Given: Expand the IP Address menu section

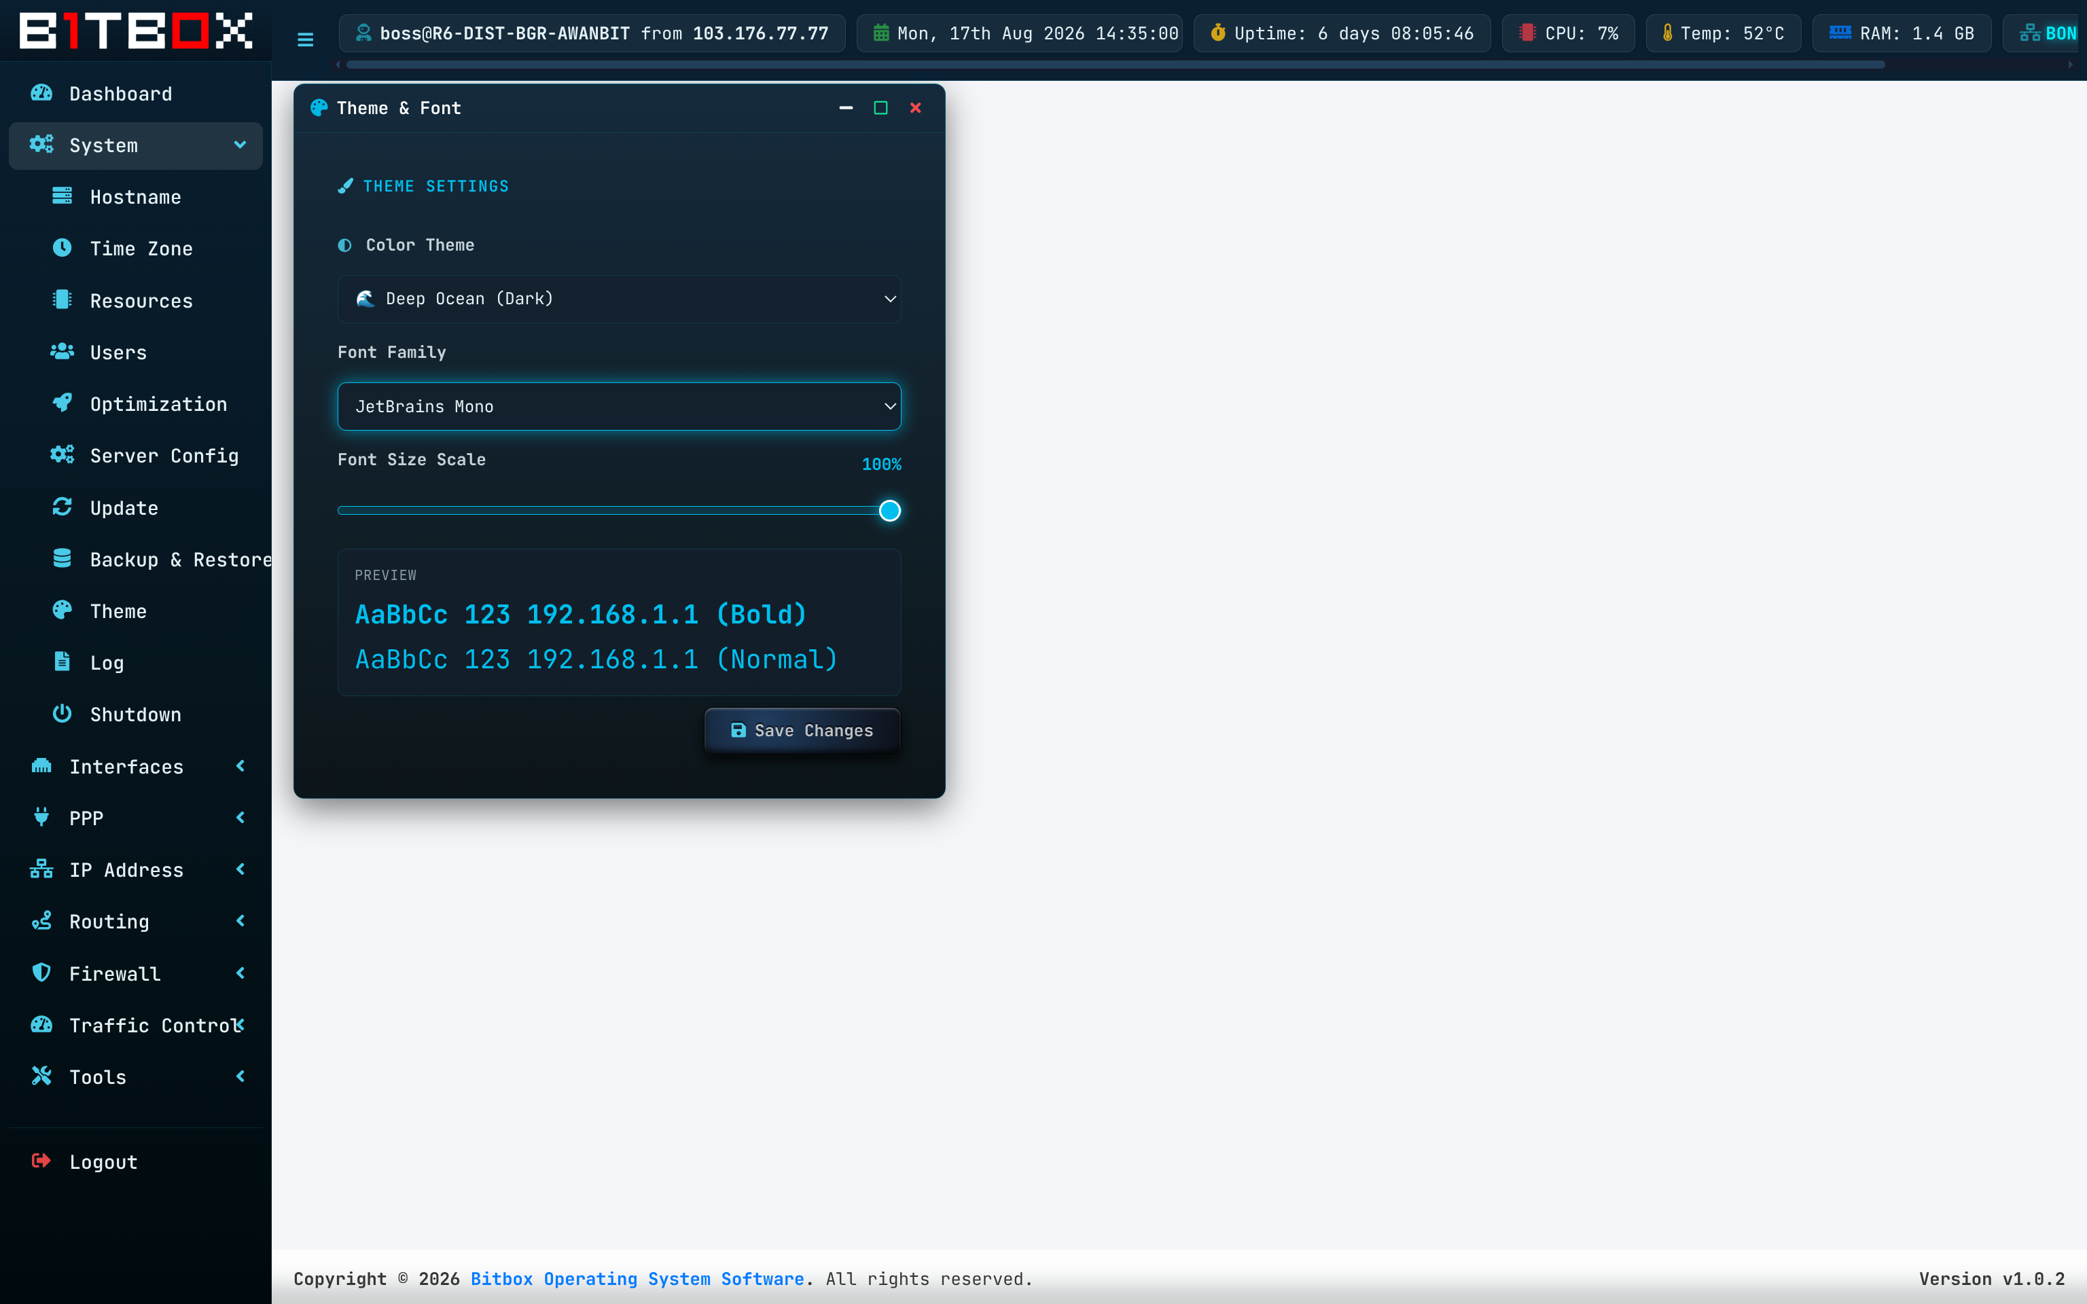Looking at the screenshot, I should point(135,869).
